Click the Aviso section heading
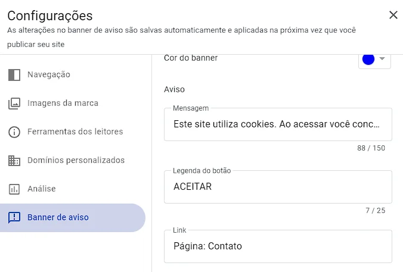Screen dimensions: 403x272 (174, 89)
